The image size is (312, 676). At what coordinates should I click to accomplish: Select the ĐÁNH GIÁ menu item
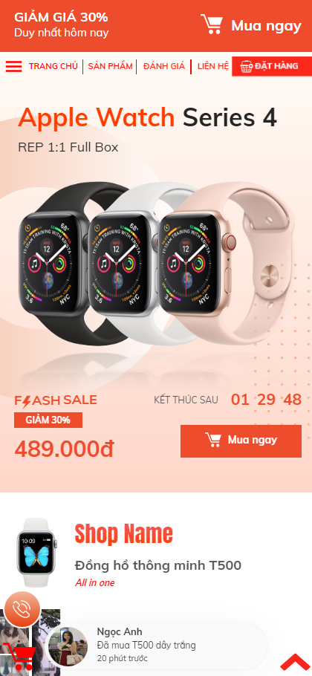[163, 66]
